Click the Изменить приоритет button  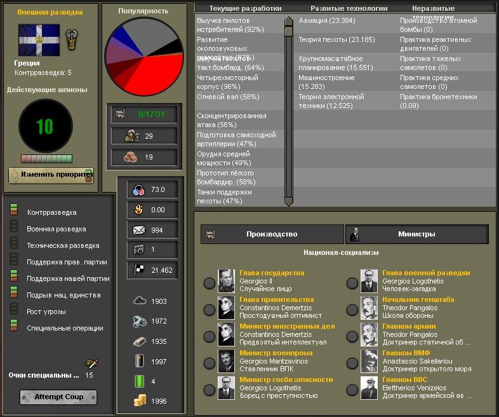[x=51, y=175]
